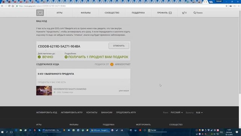Click the orange avatar of gift sender
This screenshot has height=136, width=241.
coord(112,65)
